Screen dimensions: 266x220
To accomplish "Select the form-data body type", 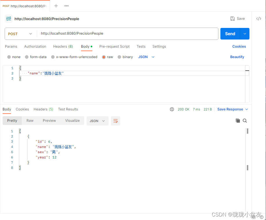I will click(x=36, y=57).
